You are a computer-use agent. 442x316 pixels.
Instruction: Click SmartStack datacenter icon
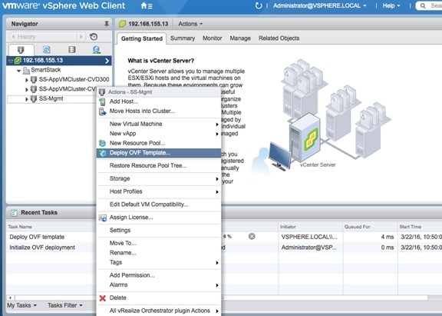26,70
